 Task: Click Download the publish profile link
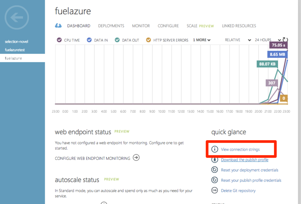point(245,160)
